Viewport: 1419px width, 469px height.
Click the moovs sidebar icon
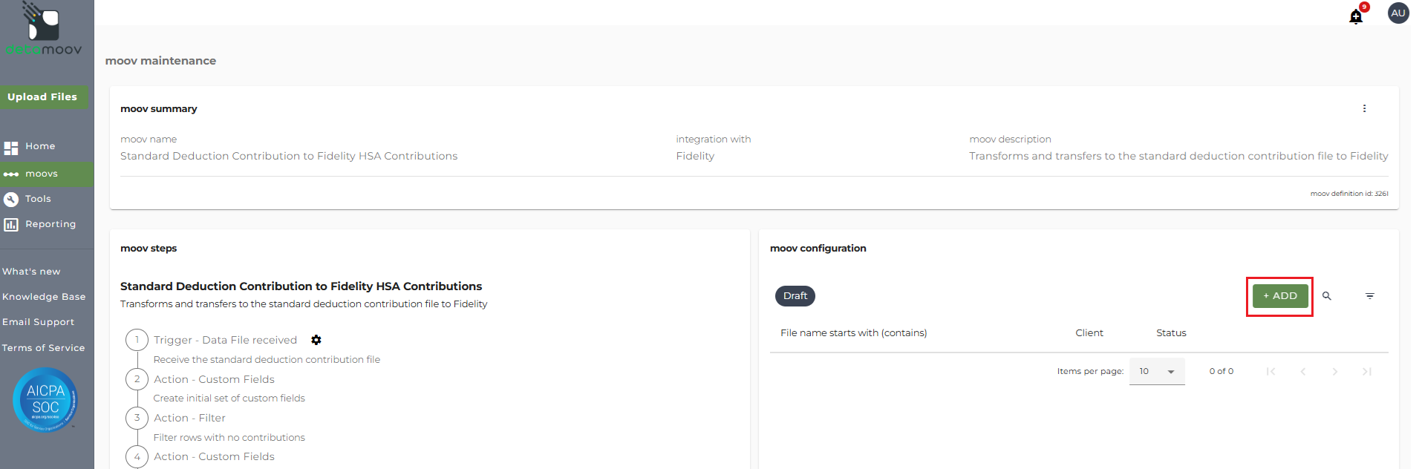(11, 174)
